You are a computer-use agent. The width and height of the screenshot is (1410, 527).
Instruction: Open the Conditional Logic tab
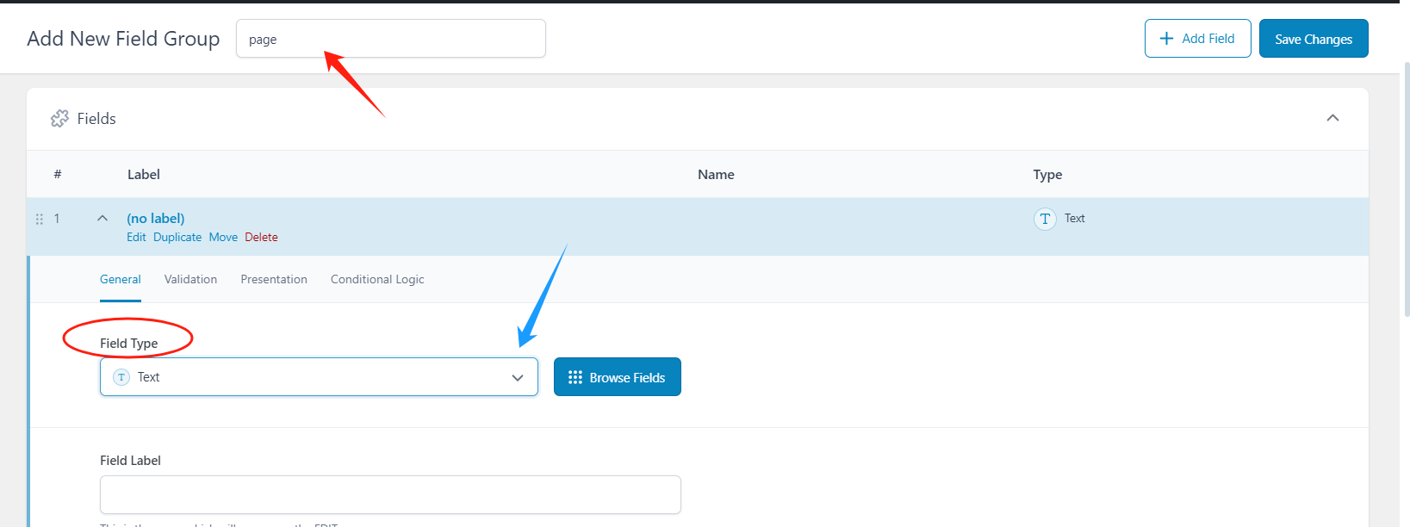[377, 280]
